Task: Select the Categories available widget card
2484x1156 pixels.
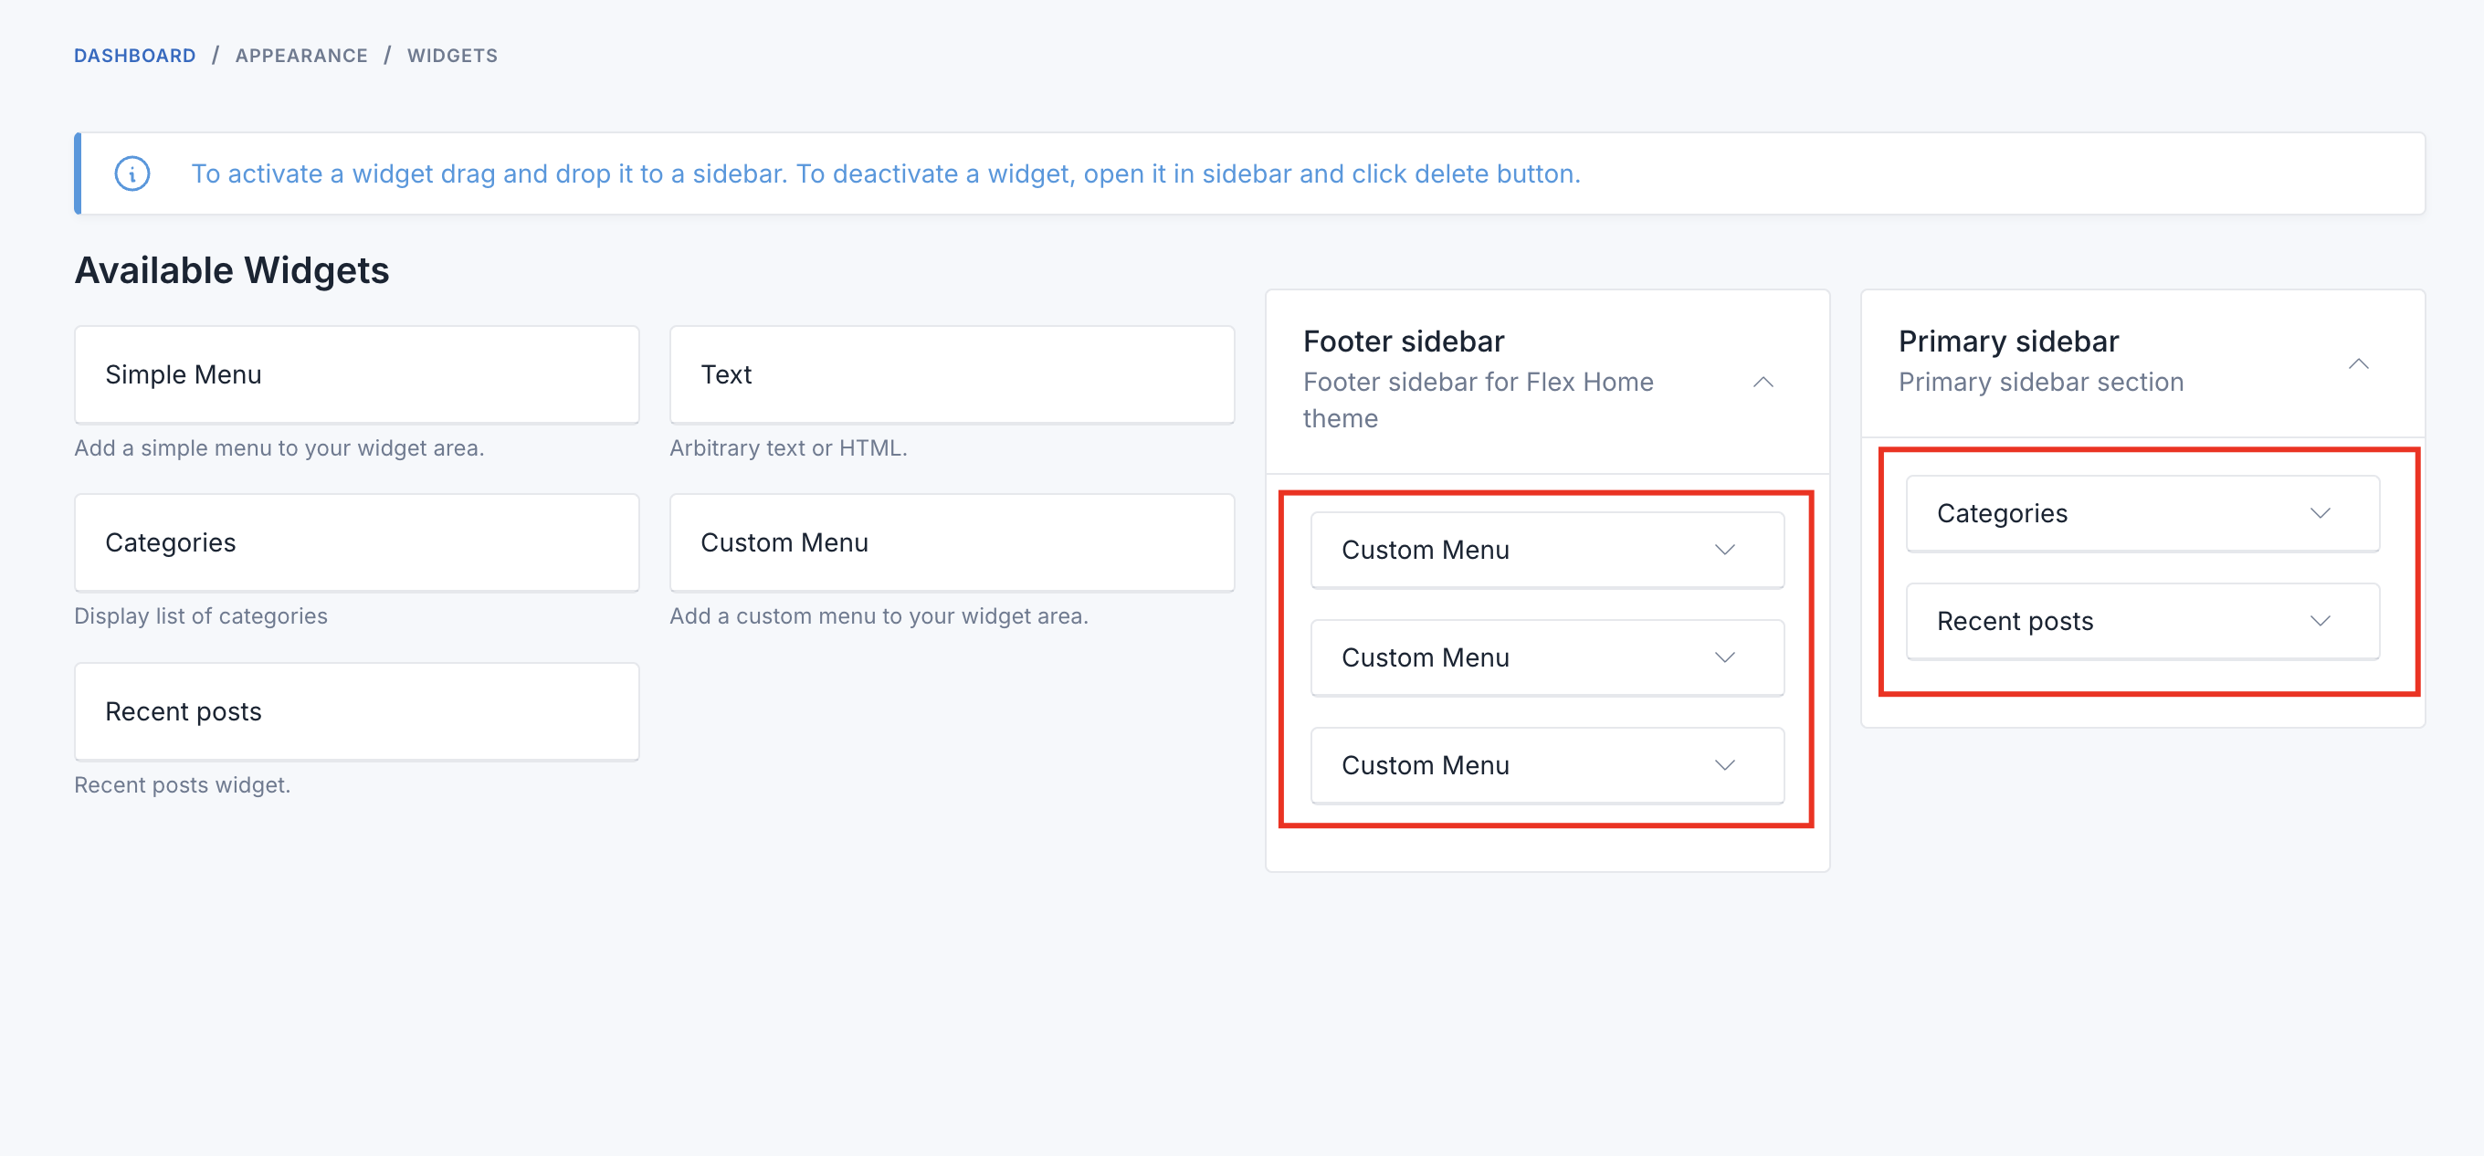Action: point(356,541)
